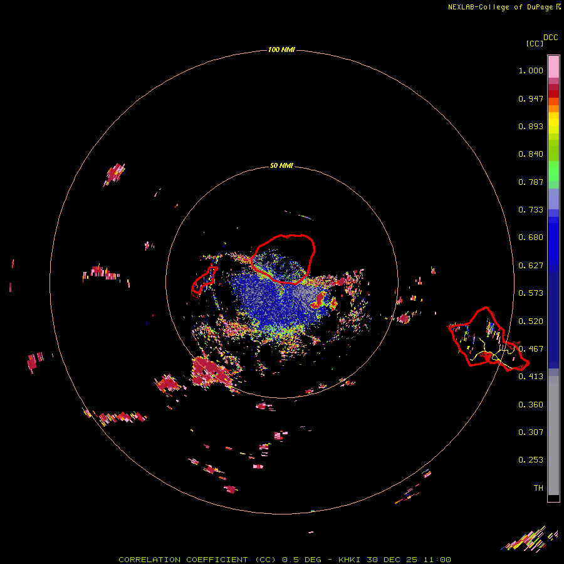Click the 0.680 scale value
Image resolution: width=564 pixels, height=564 pixels.
click(x=531, y=238)
